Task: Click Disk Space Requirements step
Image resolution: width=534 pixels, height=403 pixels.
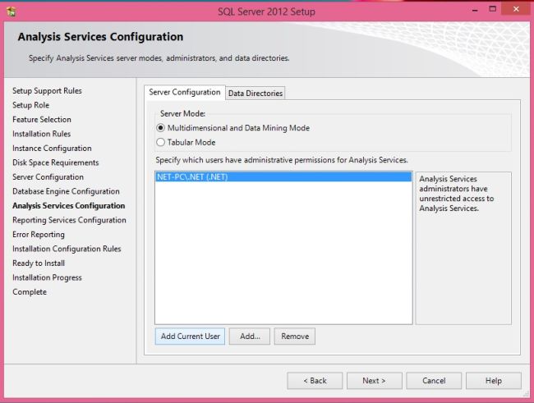Action: [56, 163]
